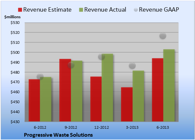This screenshot has width=195, height=140.
Task: Click the '$460' axis value
Action: coord(15,92)
